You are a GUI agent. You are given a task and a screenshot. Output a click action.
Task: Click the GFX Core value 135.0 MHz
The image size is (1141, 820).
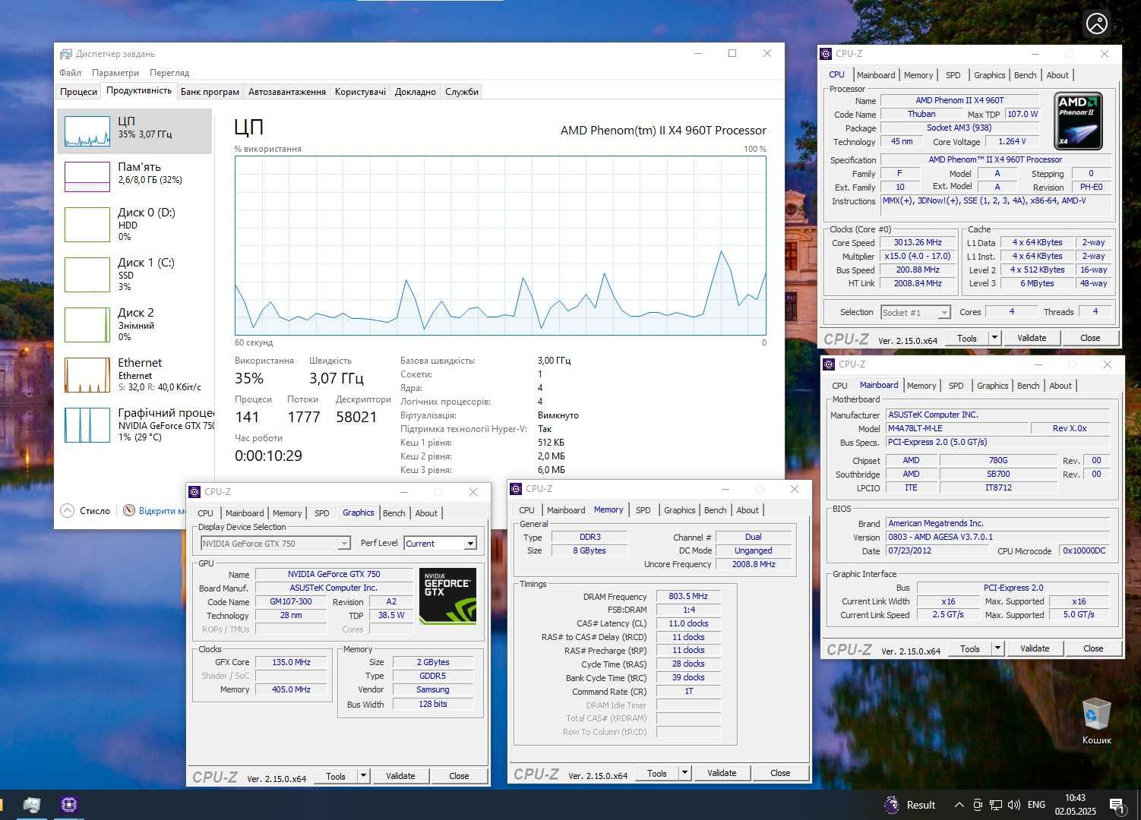(x=292, y=663)
